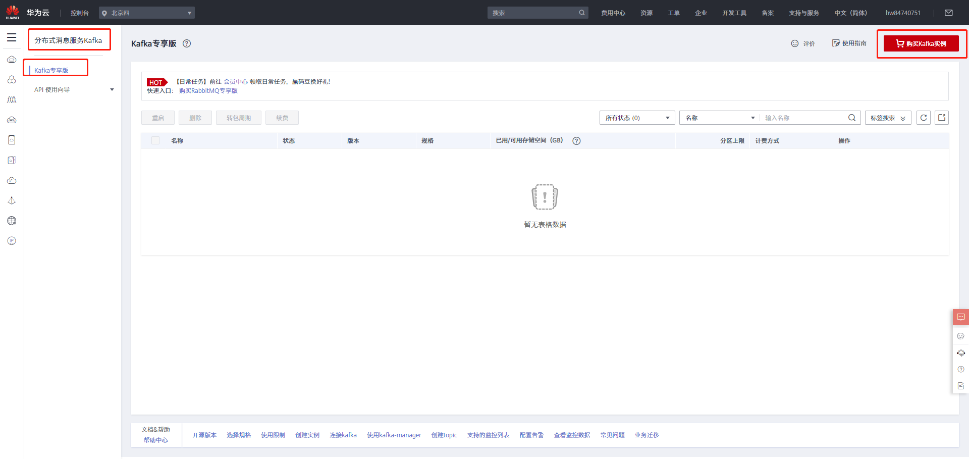Tick the select-all checkbox in the table header
969x459 pixels.
coord(155,140)
